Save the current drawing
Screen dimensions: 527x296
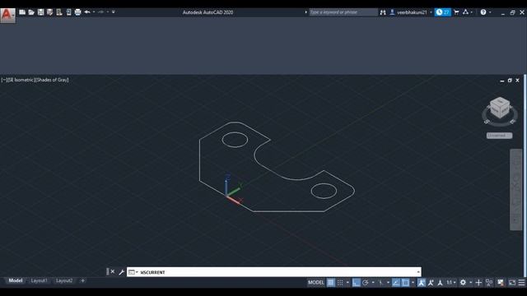click(40, 12)
